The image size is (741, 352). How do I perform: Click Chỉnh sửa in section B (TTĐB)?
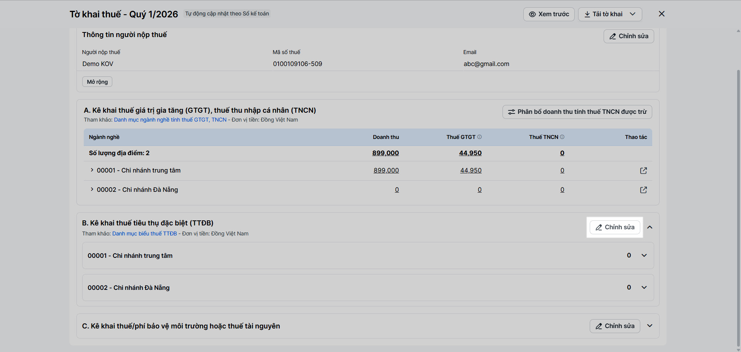[615, 227]
